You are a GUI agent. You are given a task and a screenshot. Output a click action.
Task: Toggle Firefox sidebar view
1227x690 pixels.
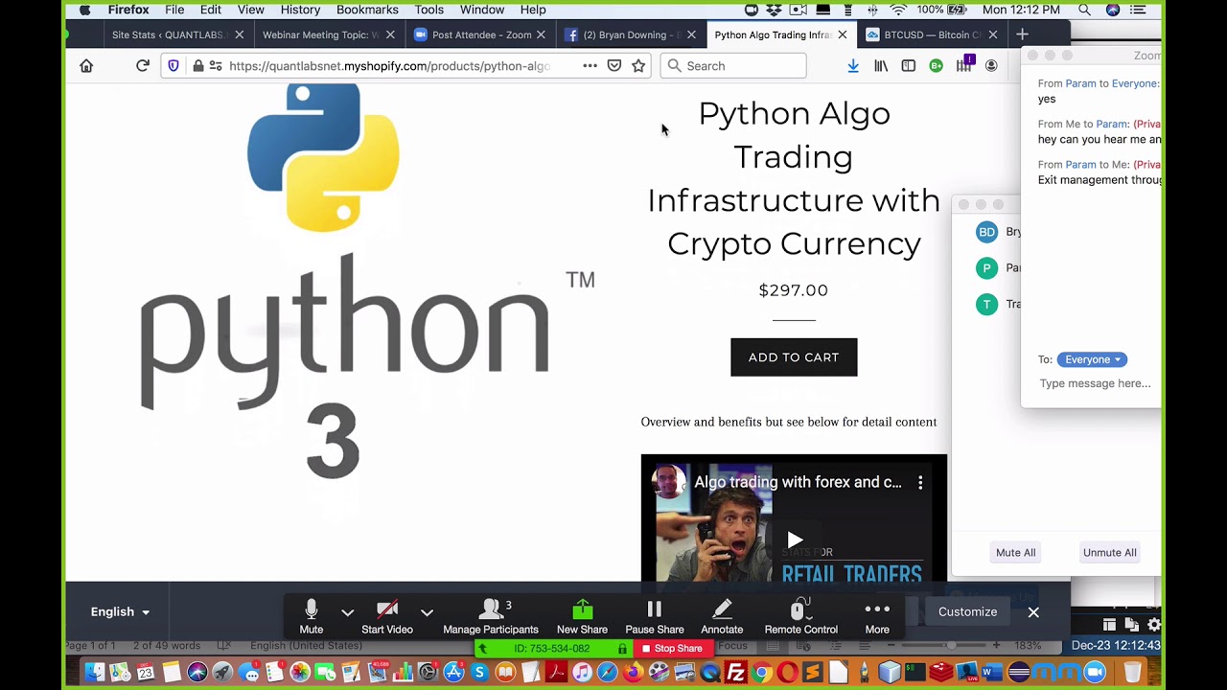click(908, 66)
